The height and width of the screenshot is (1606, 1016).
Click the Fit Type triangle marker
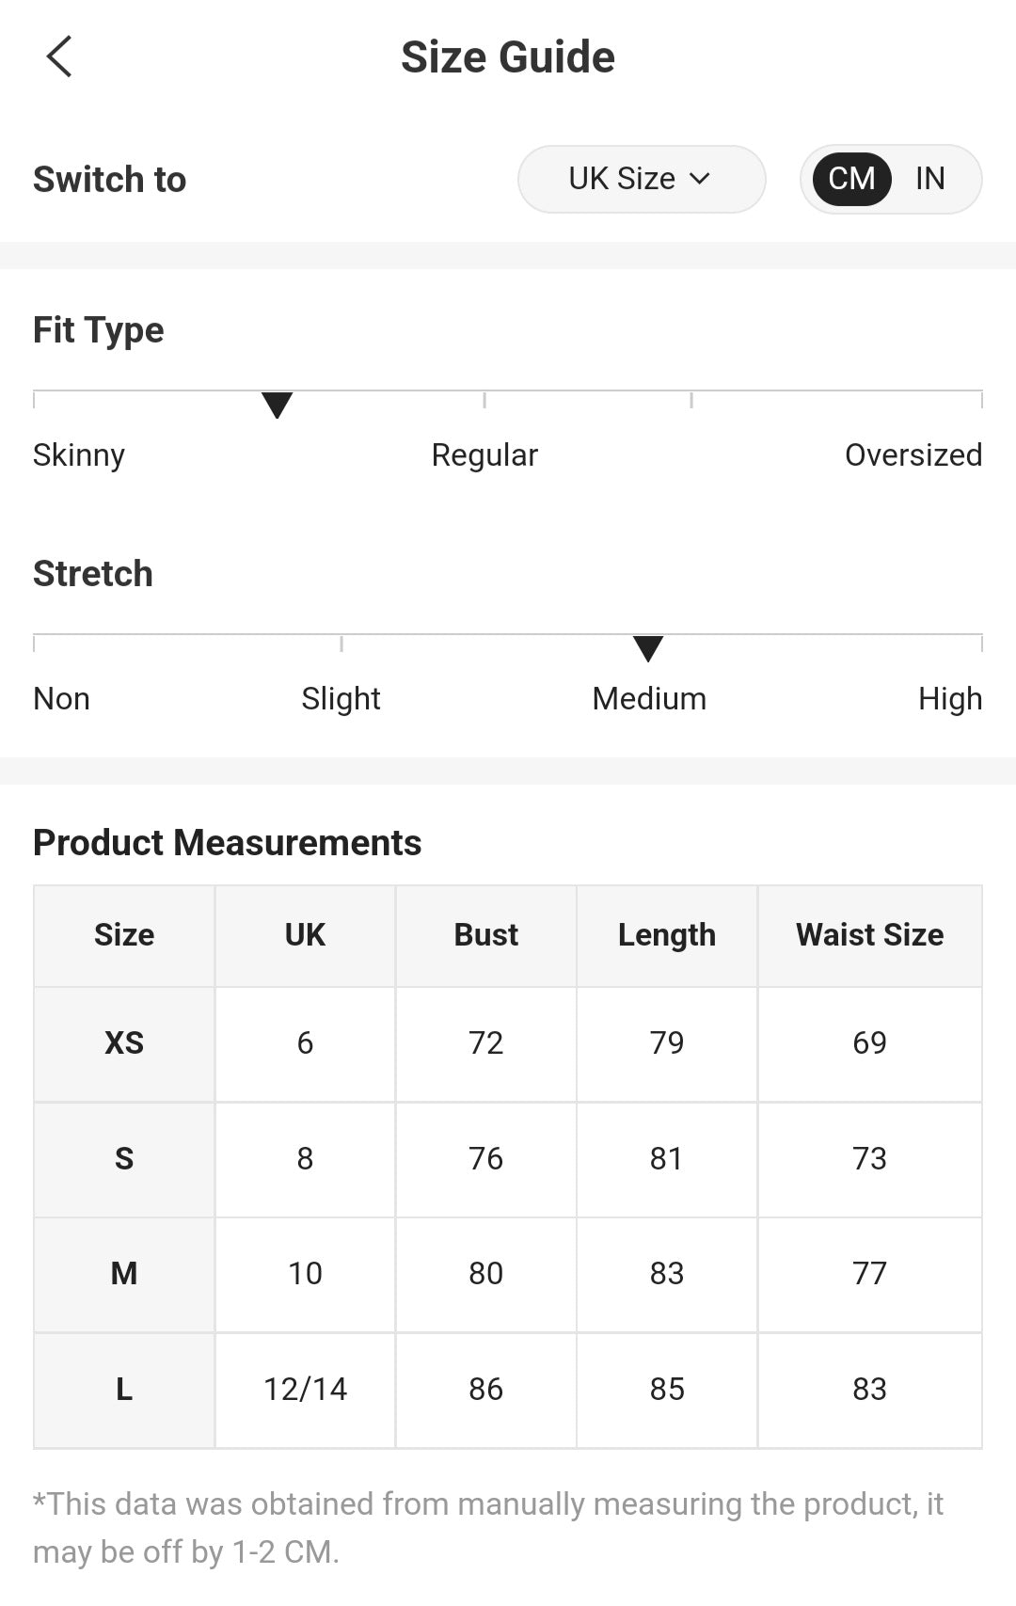pyautogui.click(x=277, y=405)
